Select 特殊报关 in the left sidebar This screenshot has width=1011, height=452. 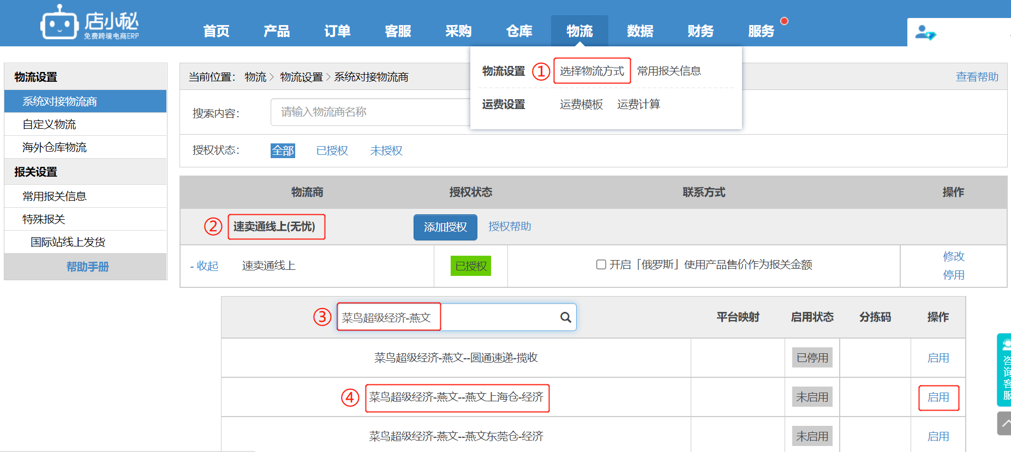click(86, 219)
